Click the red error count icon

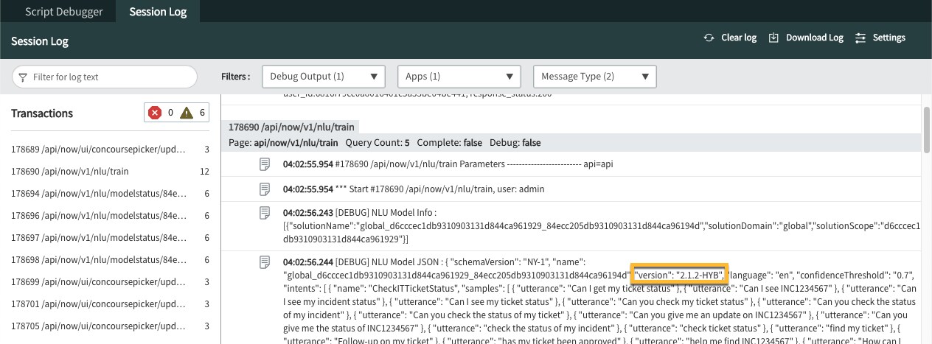155,113
